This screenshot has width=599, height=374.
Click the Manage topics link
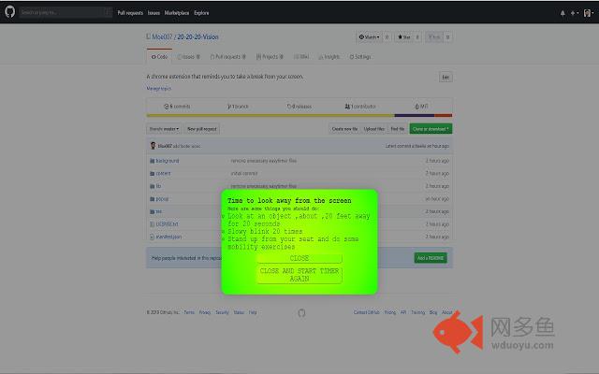[x=159, y=89]
